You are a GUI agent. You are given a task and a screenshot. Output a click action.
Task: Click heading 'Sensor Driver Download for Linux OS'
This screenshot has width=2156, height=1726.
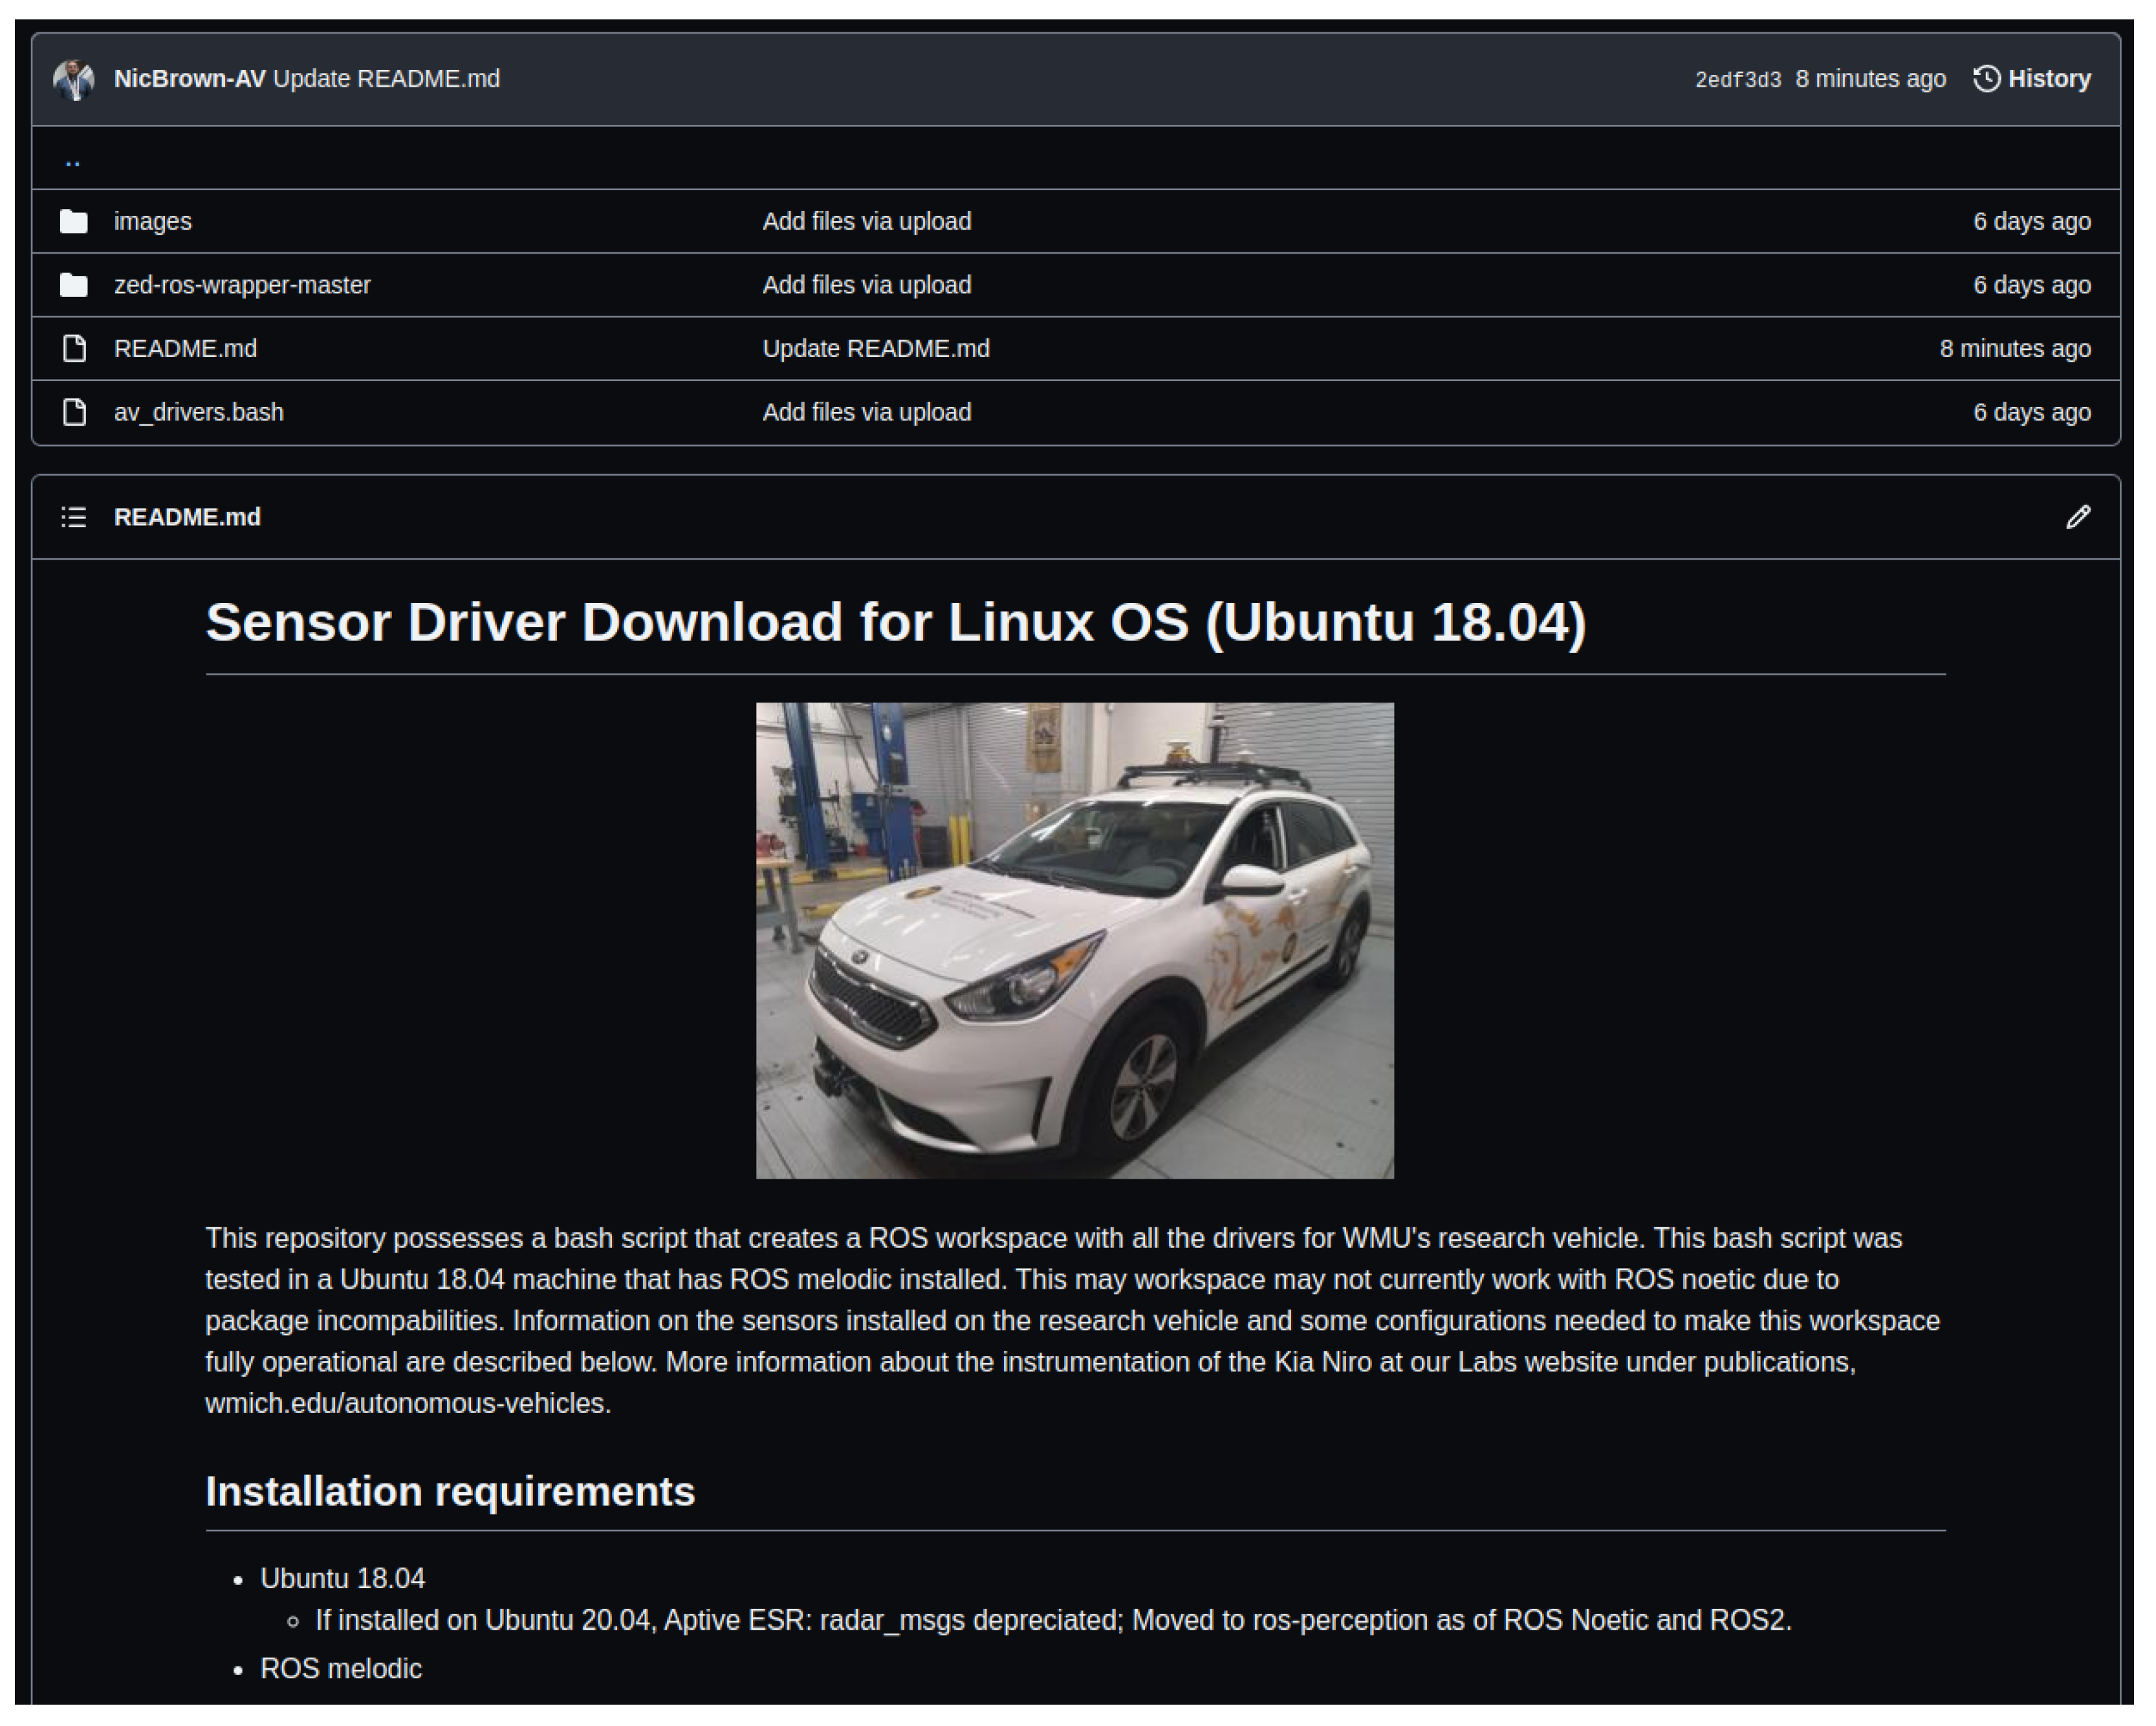click(x=896, y=622)
